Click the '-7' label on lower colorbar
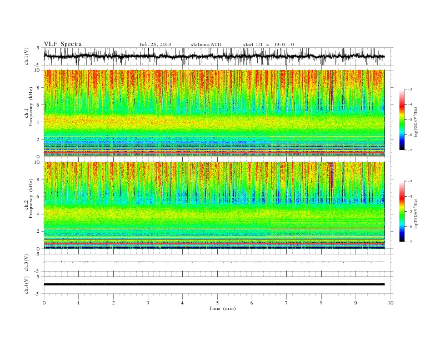Image resolution: width=440 pixels, height=340 pixels. coord(409,242)
